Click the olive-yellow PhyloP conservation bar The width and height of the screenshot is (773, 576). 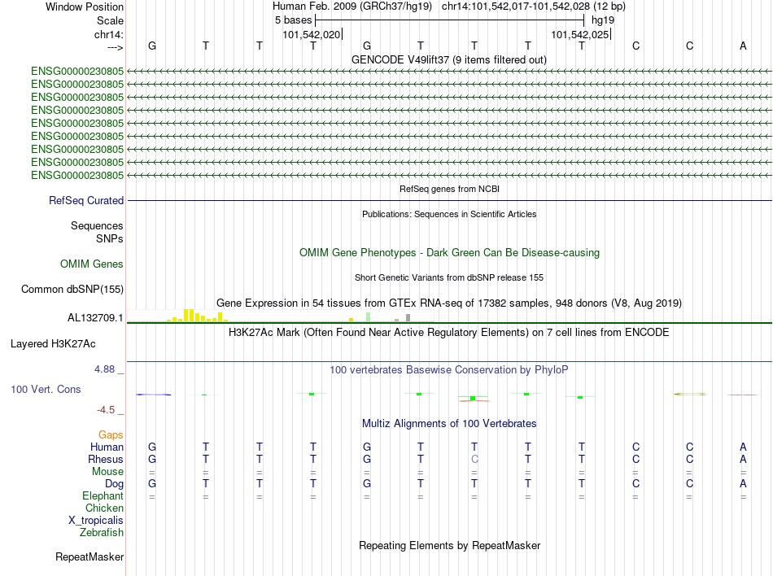[x=690, y=395]
